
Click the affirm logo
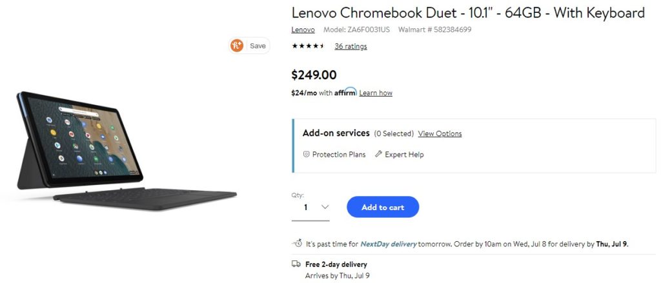pyautogui.click(x=346, y=92)
